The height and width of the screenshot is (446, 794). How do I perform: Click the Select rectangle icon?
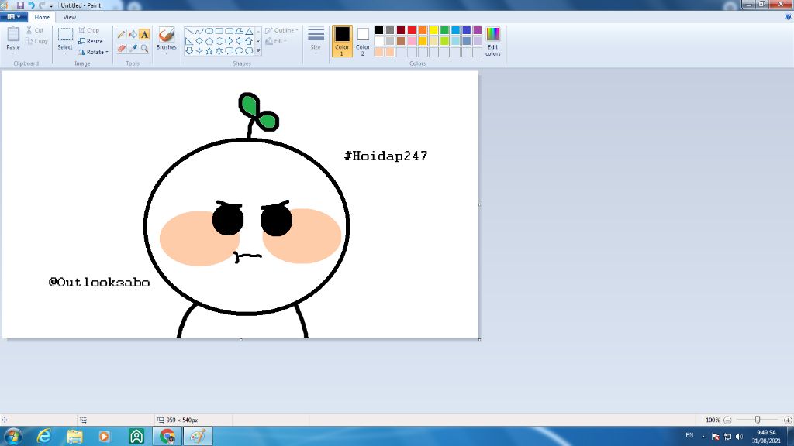coord(65,35)
